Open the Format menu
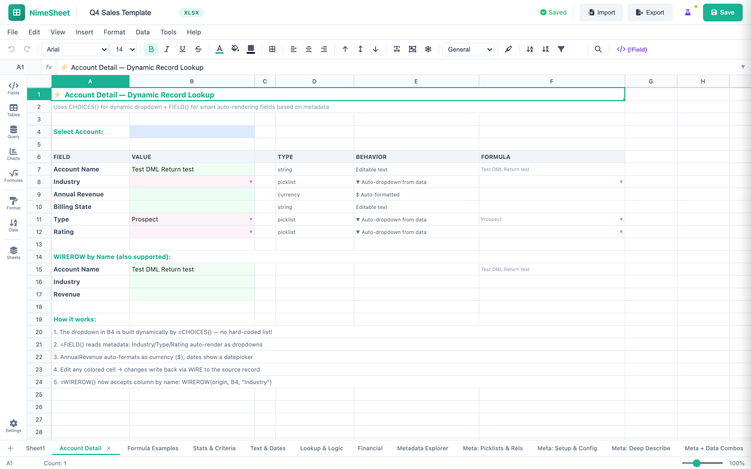 pyautogui.click(x=114, y=32)
